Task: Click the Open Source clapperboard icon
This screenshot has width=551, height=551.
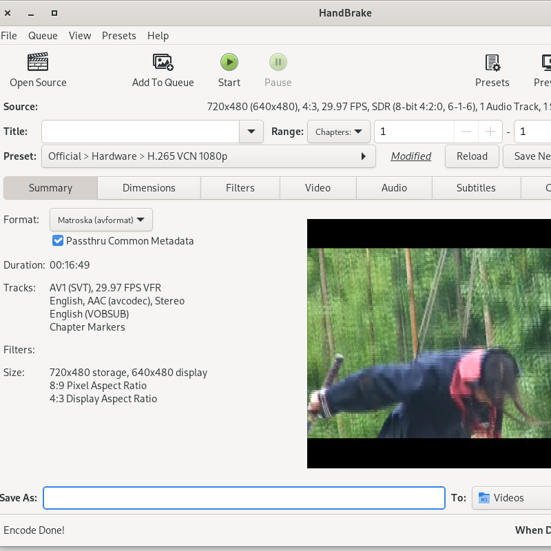Action: [38, 63]
